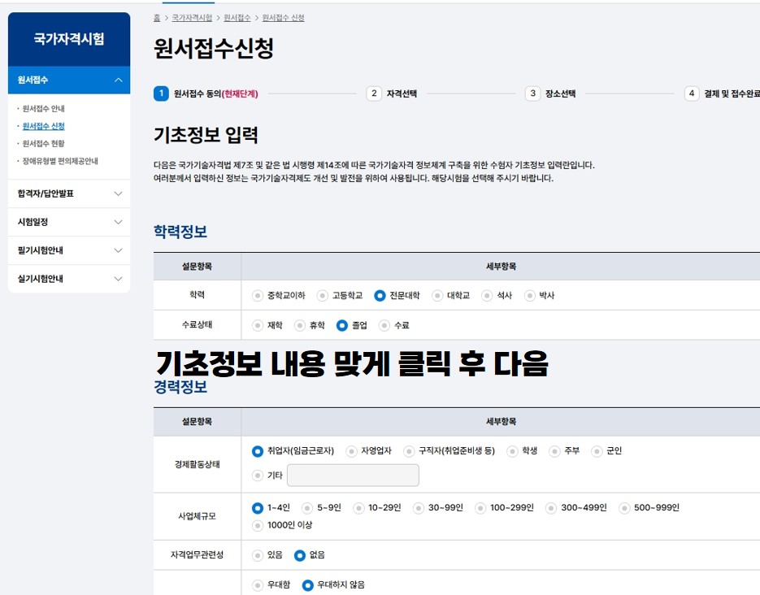Viewport: 760px width, 595px height.
Task: Choose 고등학교 as education level
Action: [x=323, y=296]
